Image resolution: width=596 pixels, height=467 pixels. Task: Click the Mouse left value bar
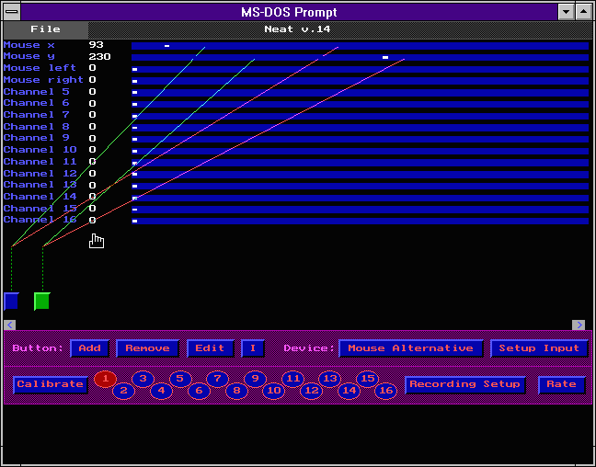pos(360,70)
